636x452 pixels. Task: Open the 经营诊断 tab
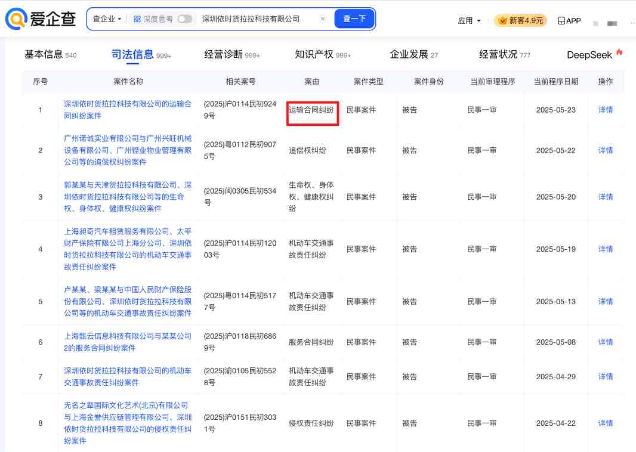tap(232, 54)
